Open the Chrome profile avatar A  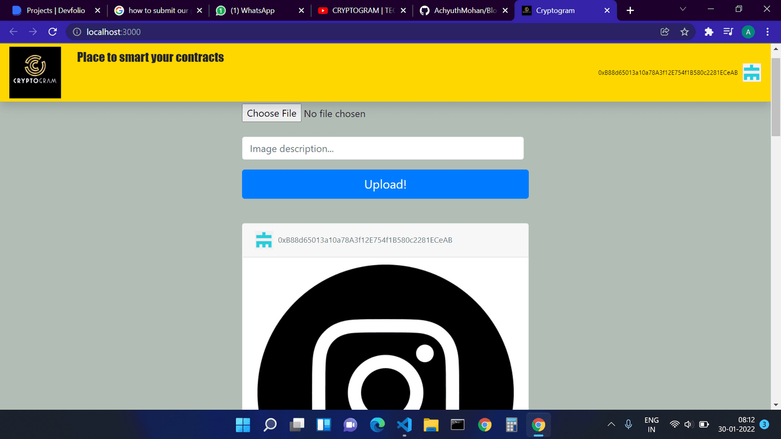click(748, 32)
